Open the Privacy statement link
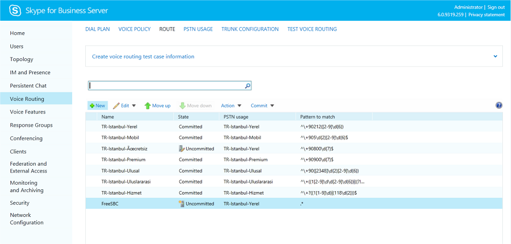Image resolution: width=511 pixels, height=244 pixels. 487,14
